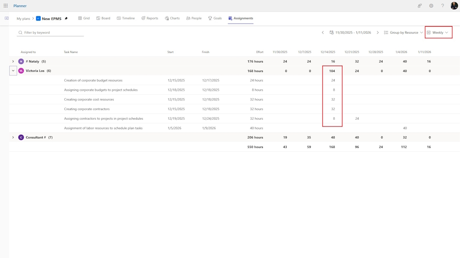Click the 12/14/2025 week column header
This screenshot has width=460, height=258.
tap(328, 52)
